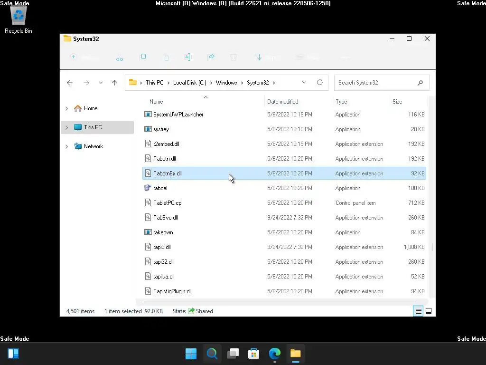Click the Cut scissors icon in toolbar
The image size is (486, 365).
[119, 59]
